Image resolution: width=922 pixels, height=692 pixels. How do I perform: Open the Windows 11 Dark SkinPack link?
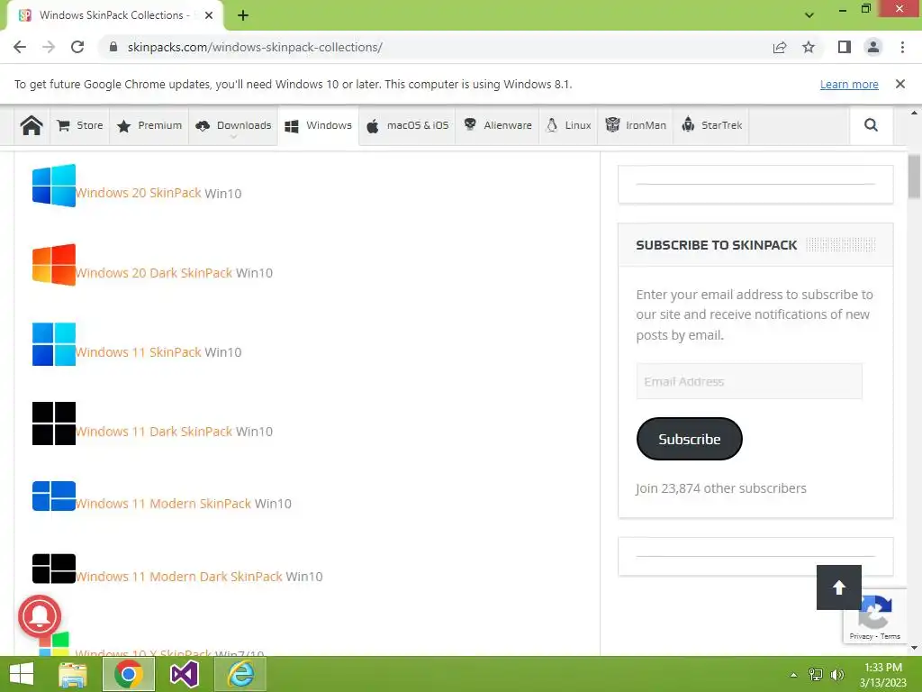[154, 432]
